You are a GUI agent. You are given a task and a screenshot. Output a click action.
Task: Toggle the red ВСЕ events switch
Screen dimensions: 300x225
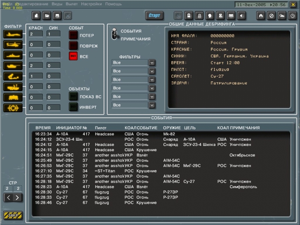(73, 56)
